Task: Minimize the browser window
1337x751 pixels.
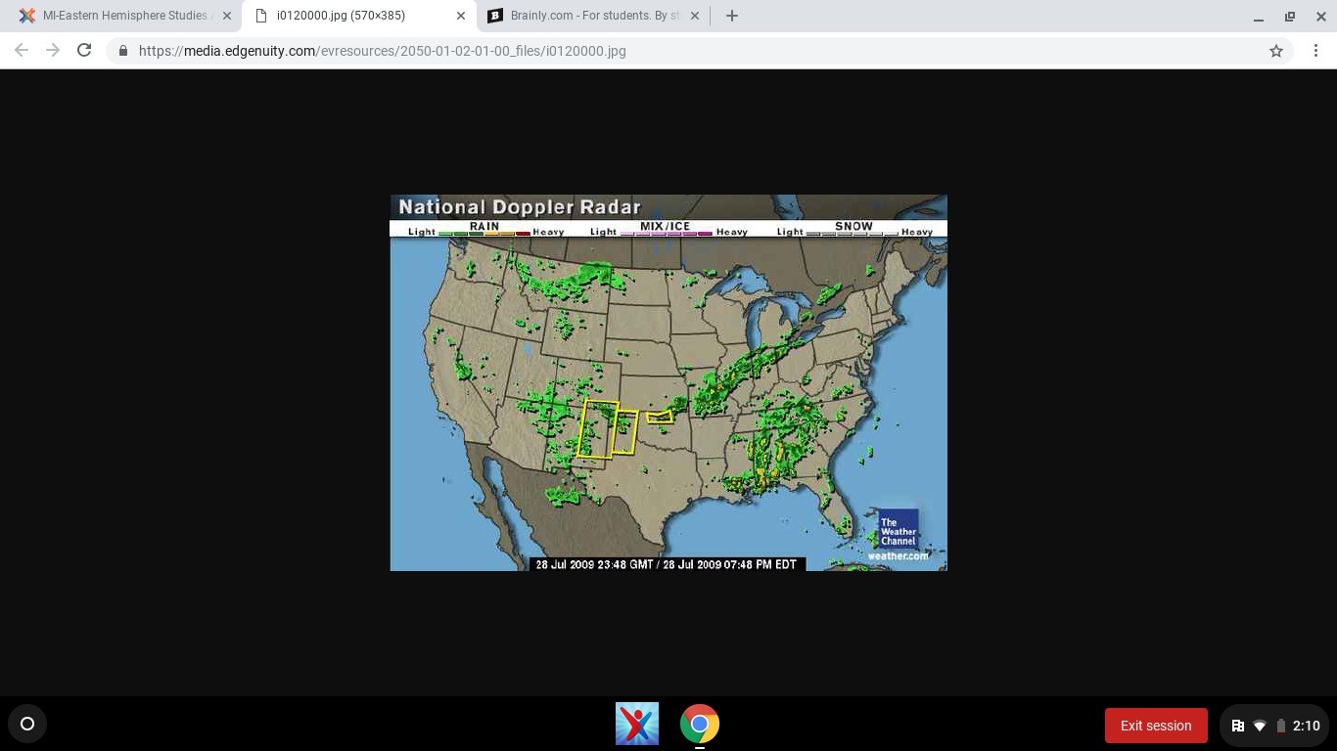Action: 1259,17
